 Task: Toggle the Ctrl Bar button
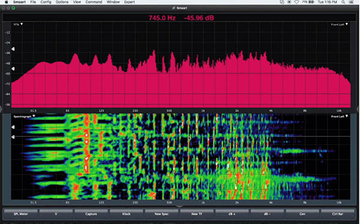(x=337, y=214)
